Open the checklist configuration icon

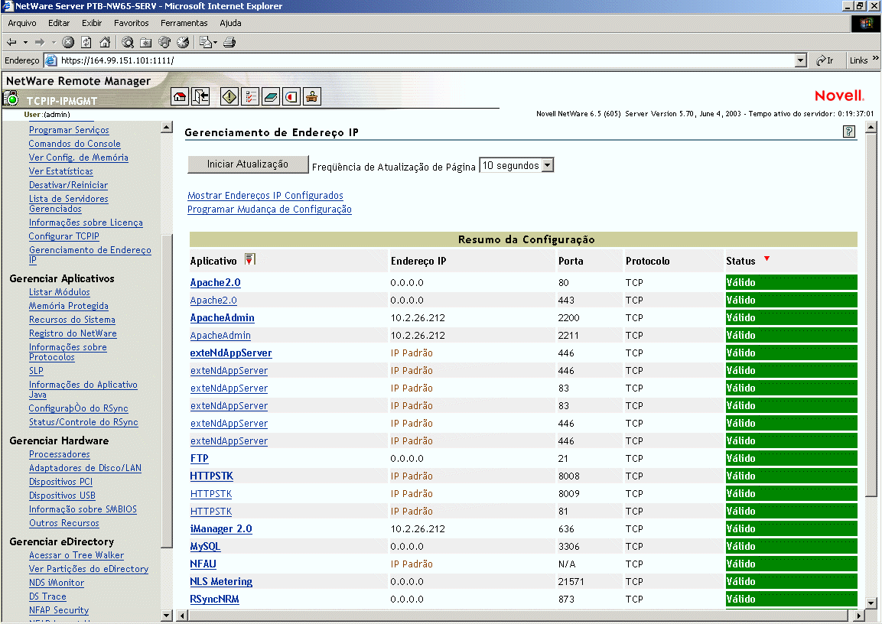[250, 96]
